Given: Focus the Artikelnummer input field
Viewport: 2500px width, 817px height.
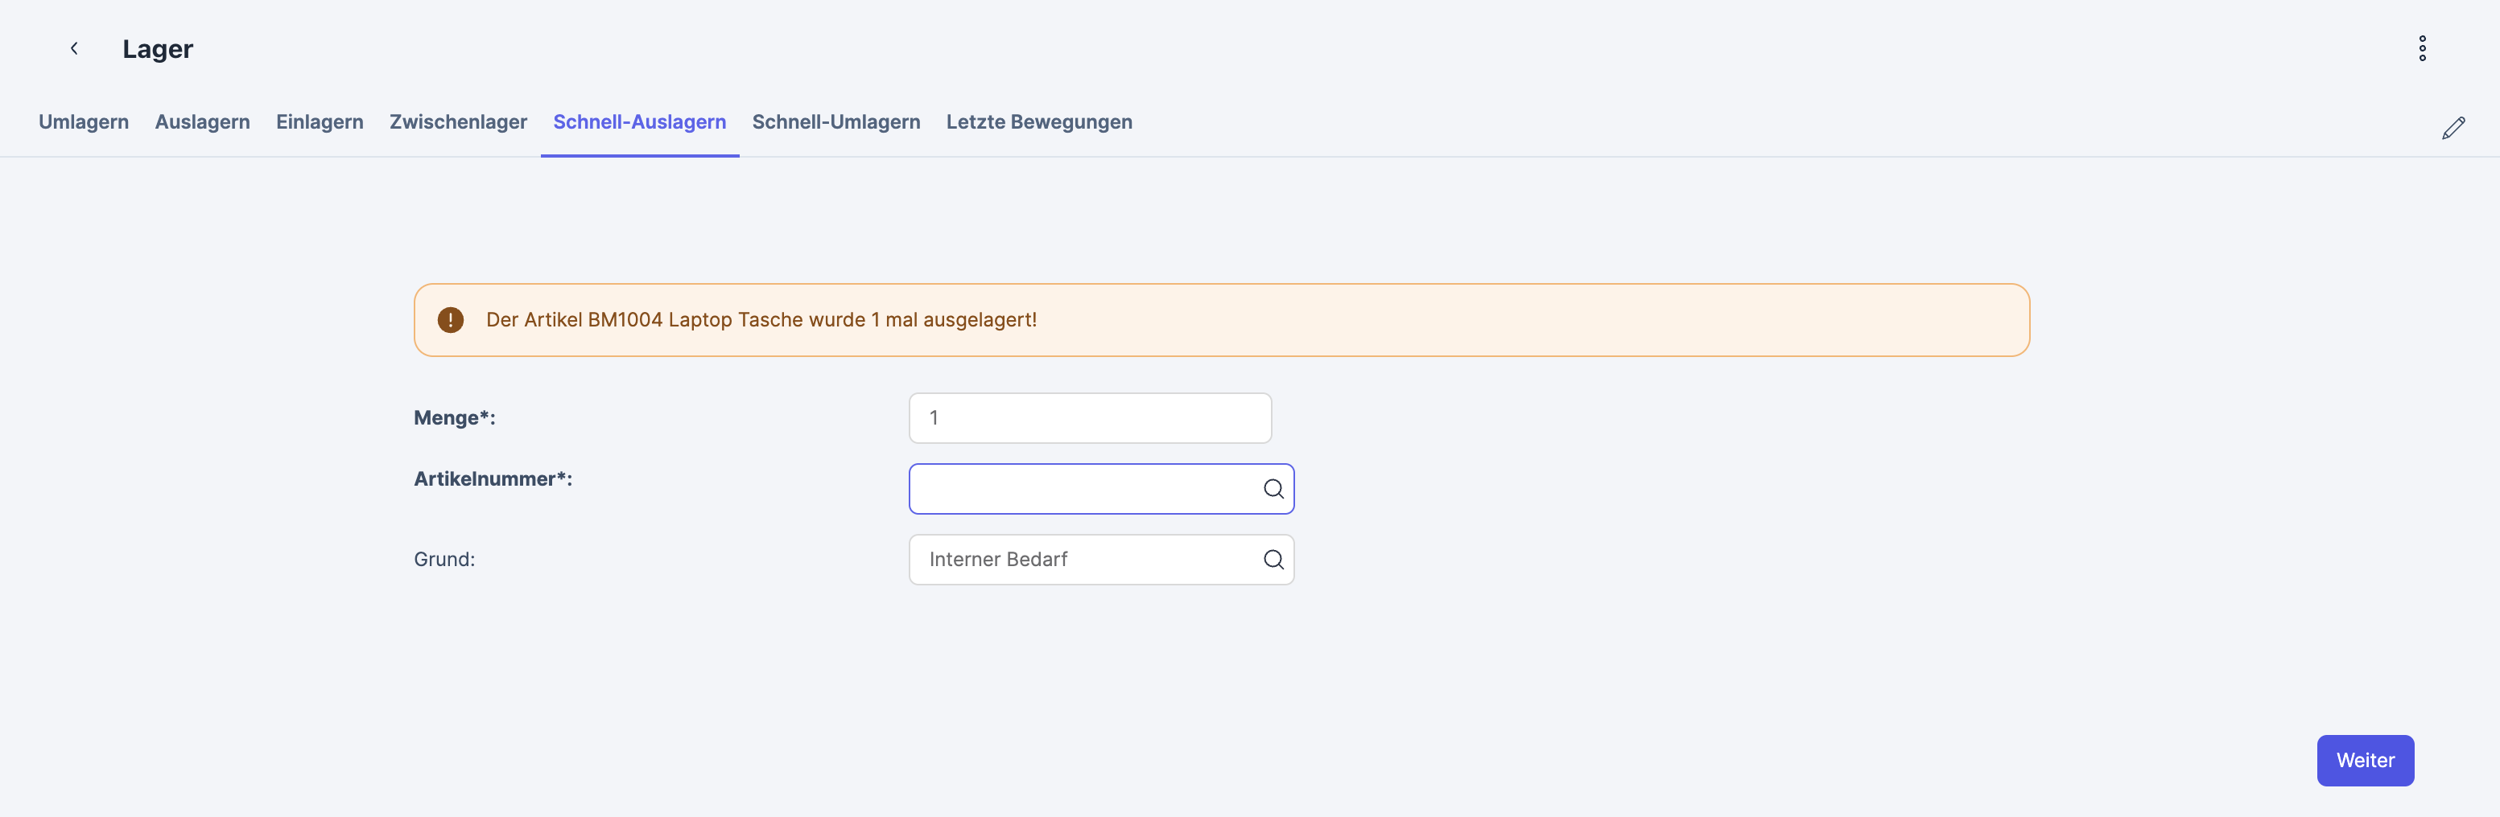Looking at the screenshot, I should pyautogui.click(x=1082, y=490).
